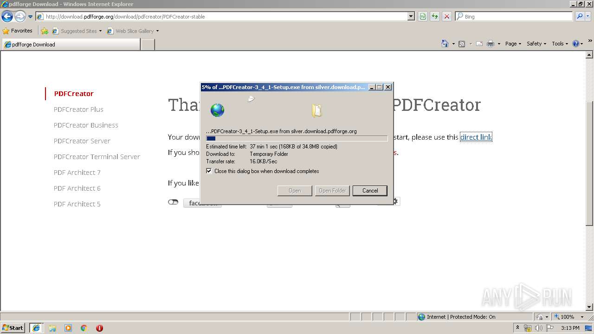Open PDF Architect 7 link

point(77,173)
